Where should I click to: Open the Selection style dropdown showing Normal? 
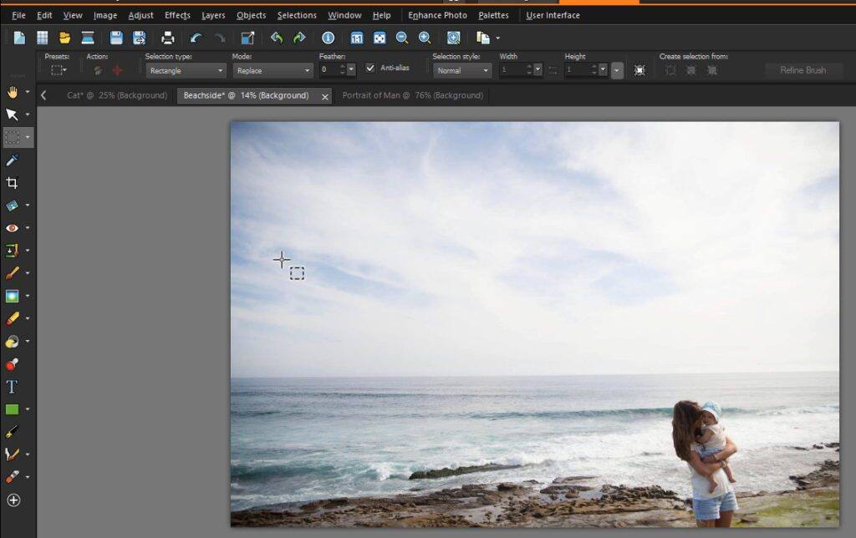tap(462, 70)
